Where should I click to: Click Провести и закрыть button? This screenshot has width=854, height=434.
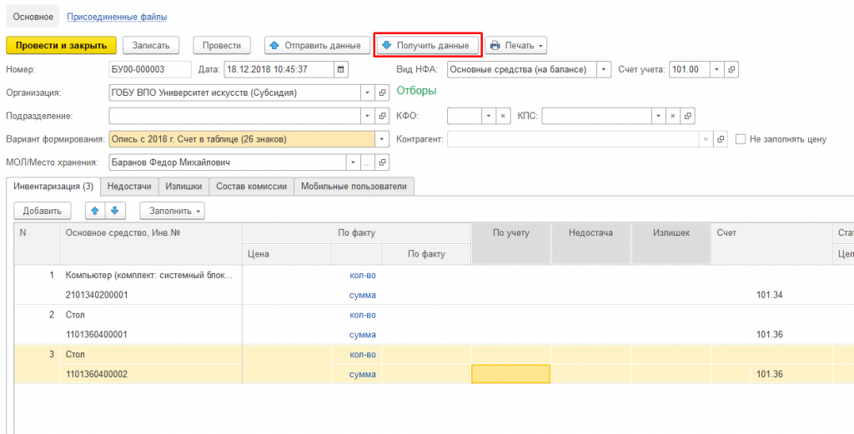[x=61, y=46]
